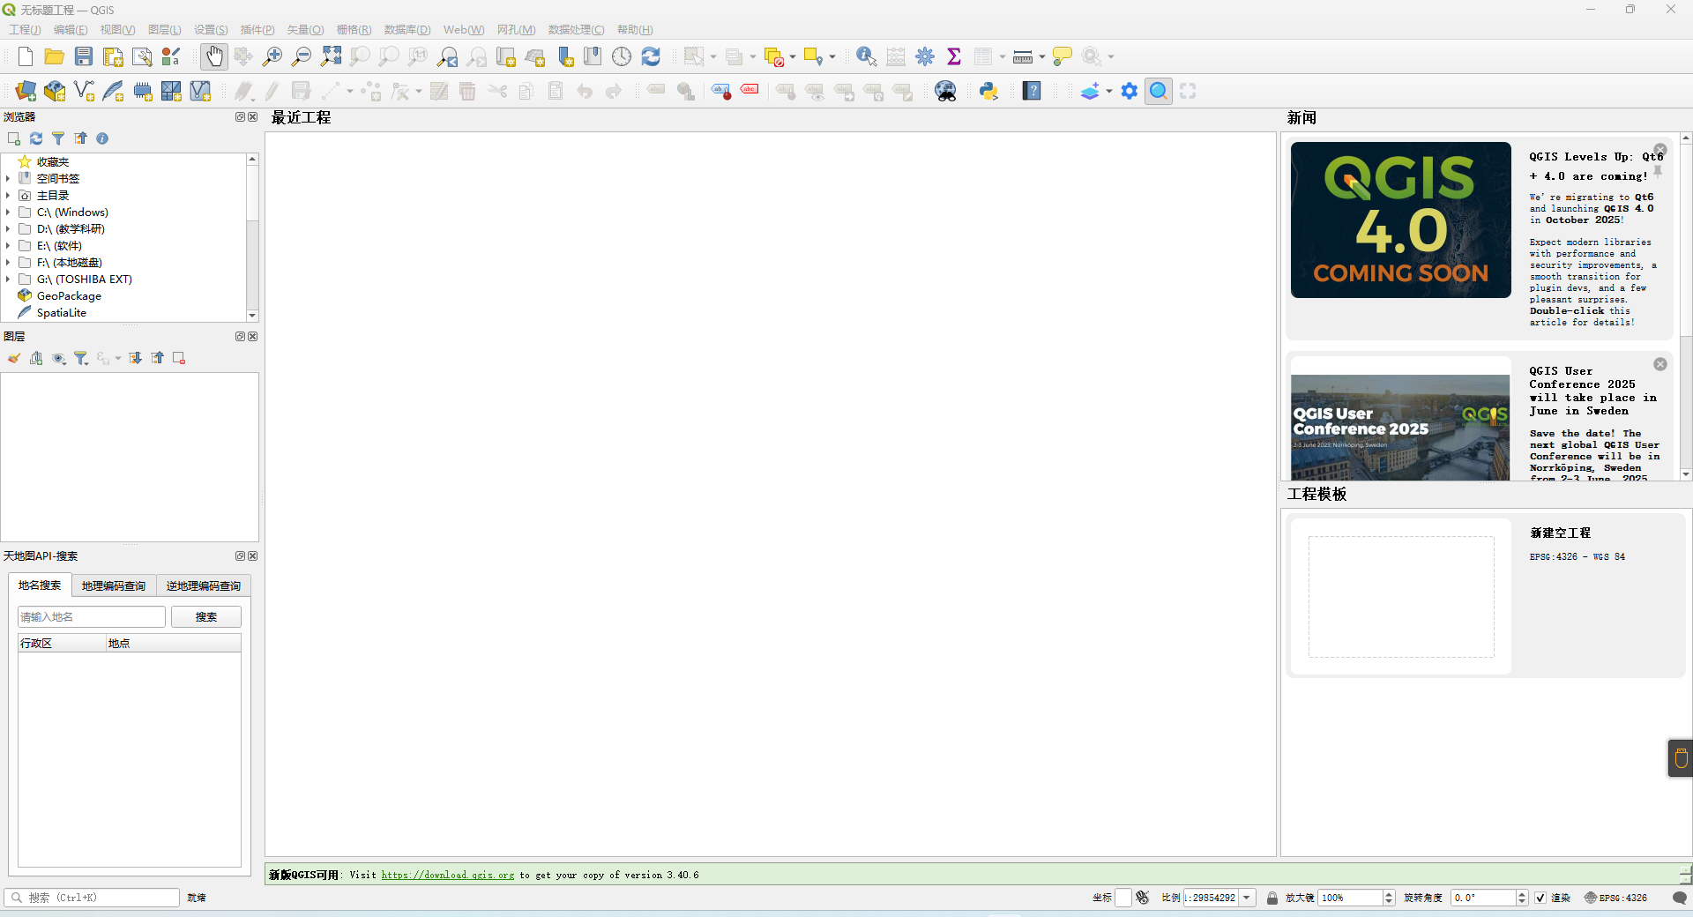The width and height of the screenshot is (1693, 917).
Task: Dismiss the QGIS 4.0 news item
Action: point(1660,150)
